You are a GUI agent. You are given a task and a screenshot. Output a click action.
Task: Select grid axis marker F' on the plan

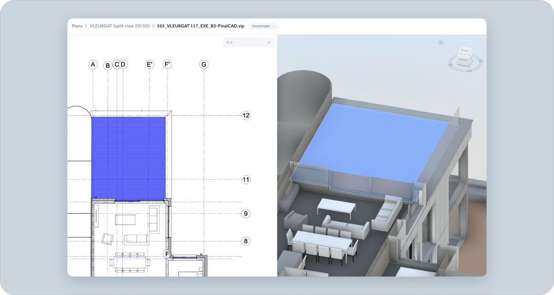coord(167,64)
